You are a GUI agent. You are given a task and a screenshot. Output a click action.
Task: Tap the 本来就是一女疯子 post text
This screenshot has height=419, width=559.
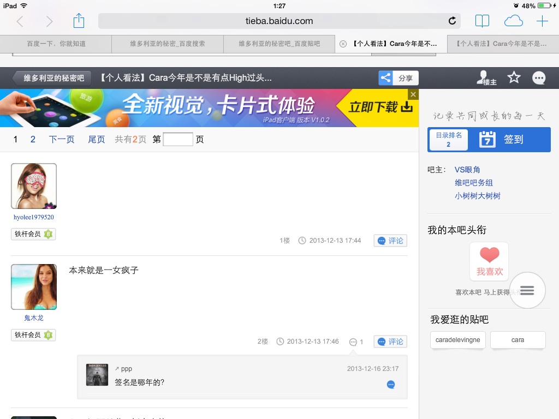(x=104, y=270)
